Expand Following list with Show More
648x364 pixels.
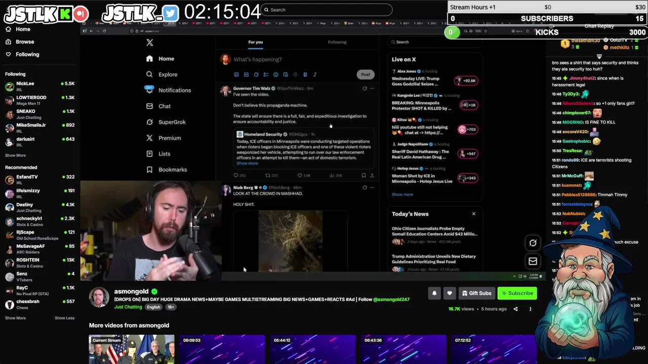pyautogui.click(x=15, y=155)
